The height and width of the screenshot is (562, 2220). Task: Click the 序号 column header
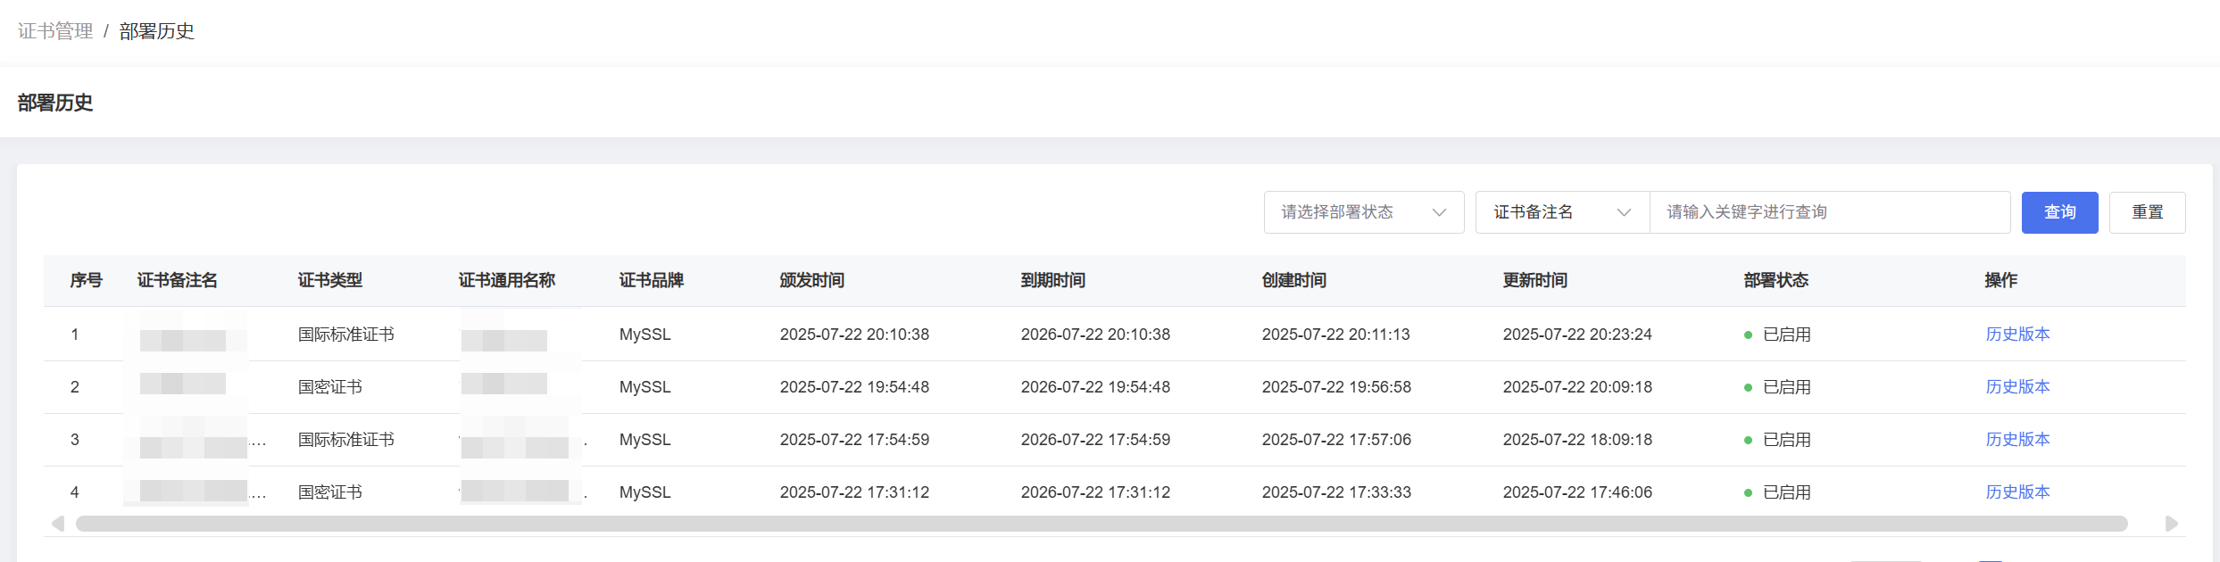point(87,280)
